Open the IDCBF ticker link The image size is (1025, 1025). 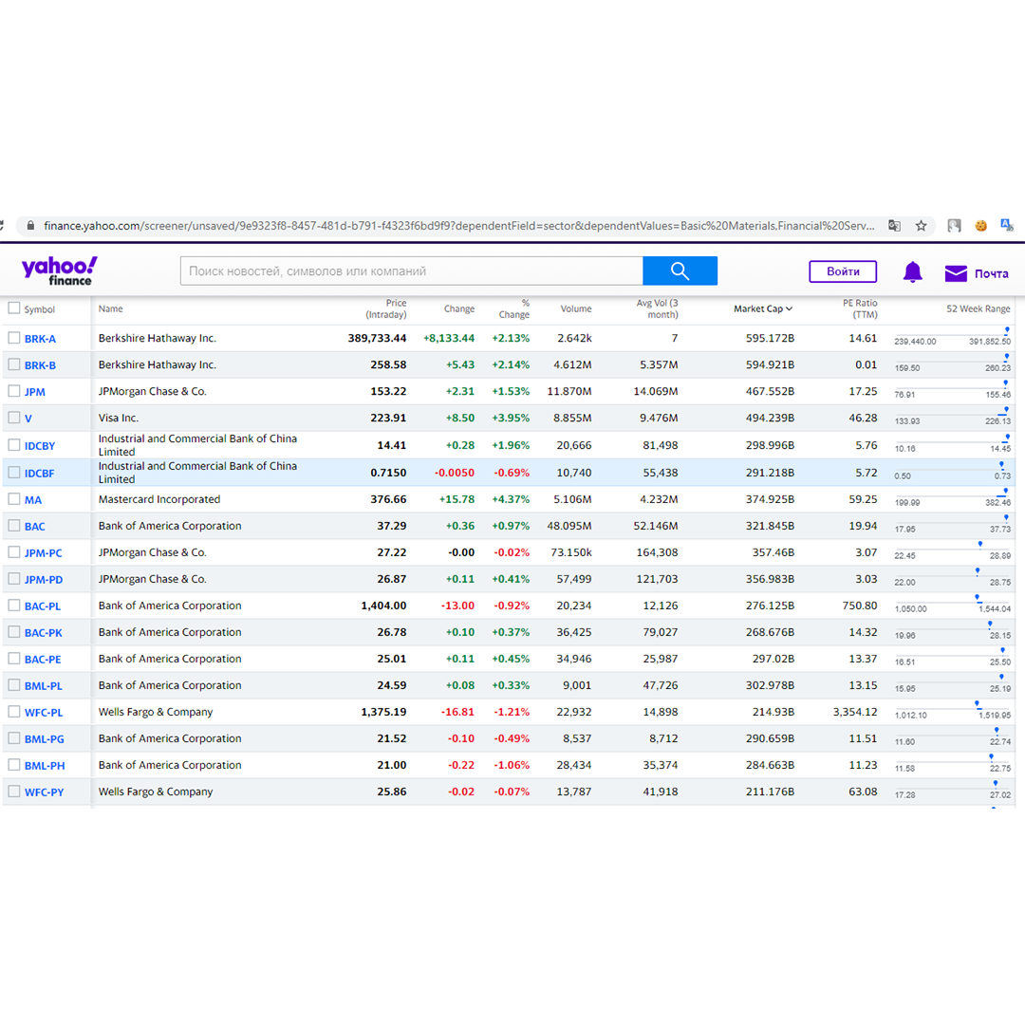point(39,474)
